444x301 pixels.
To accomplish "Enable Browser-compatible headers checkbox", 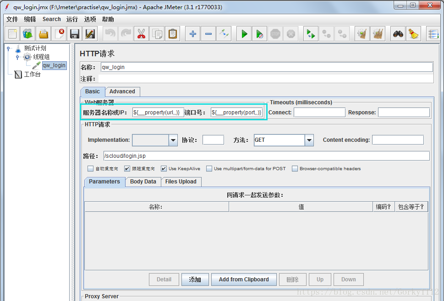I will tap(295, 169).
